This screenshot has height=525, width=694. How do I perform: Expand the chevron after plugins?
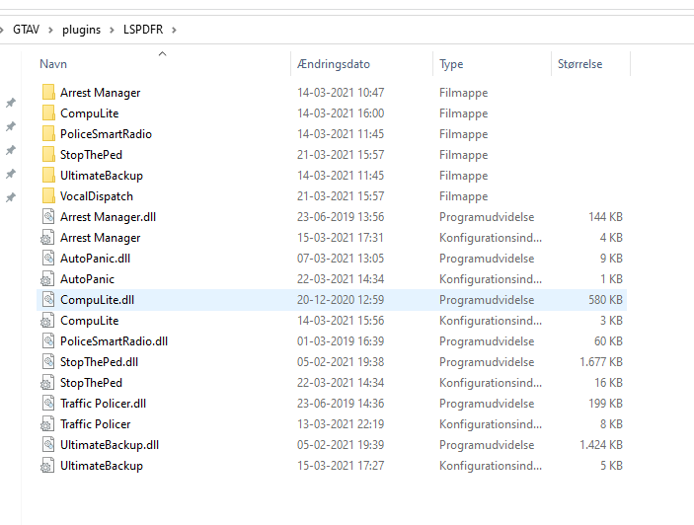coord(112,30)
